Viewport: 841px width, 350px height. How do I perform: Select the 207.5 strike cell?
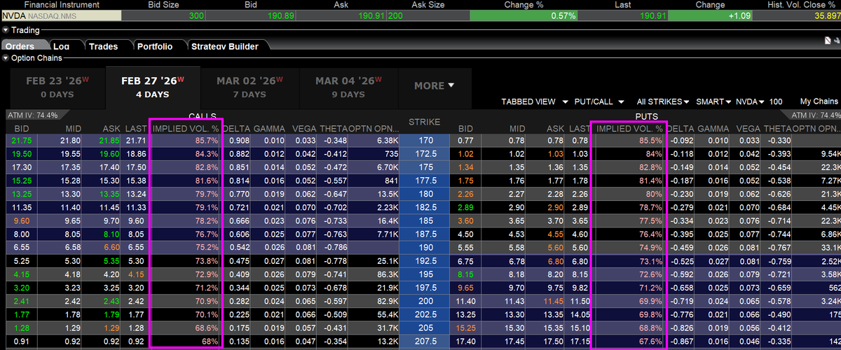pos(424,341)
